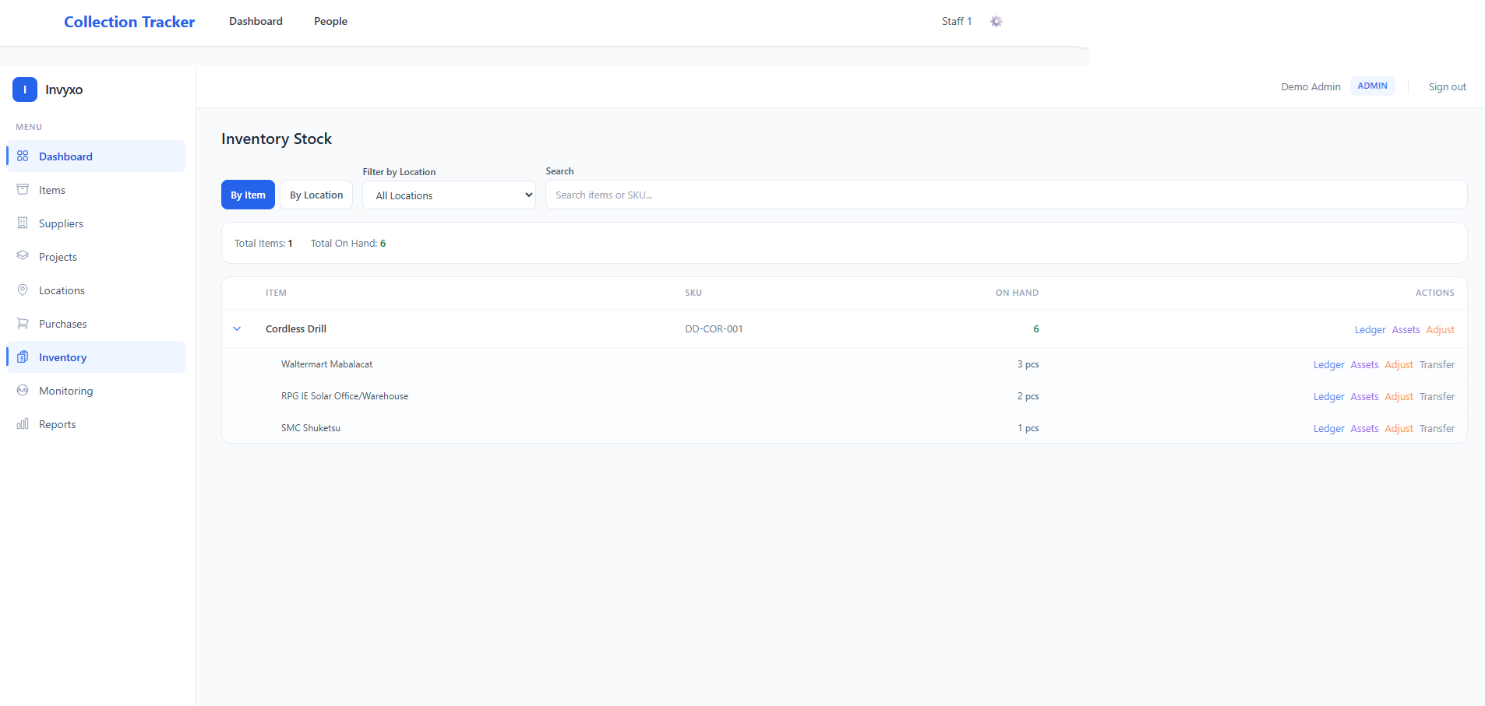The image size is (1485, 706).
Task: Open Suppliers page from sidebar
Action: 97,223
